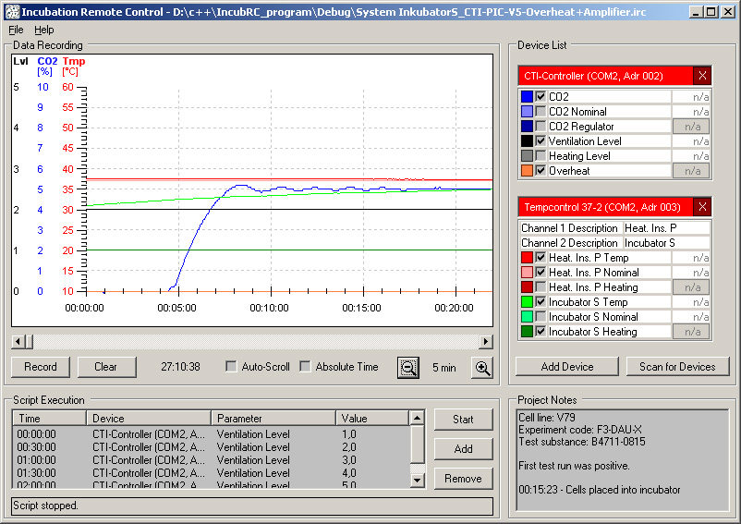The image size is (741, 524).
Task: Open the Help menu
Action: pyautogui.click(x=44, y=30)
